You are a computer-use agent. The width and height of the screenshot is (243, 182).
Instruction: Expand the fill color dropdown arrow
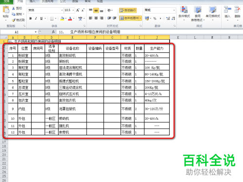tap(66, 18)
